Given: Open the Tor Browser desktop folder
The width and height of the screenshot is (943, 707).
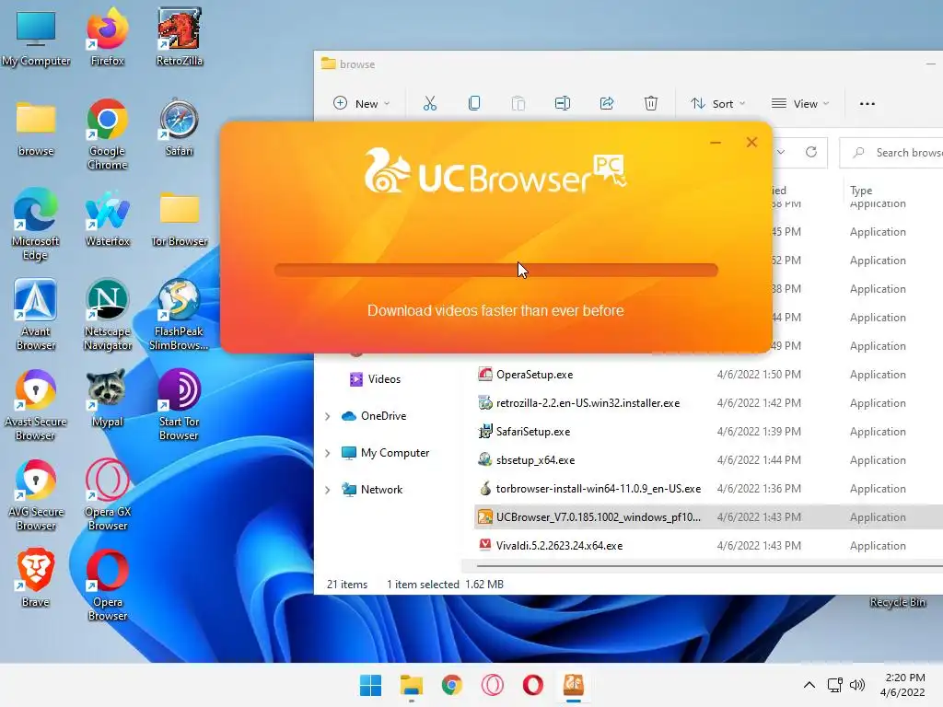Looking at the screenshot, I should click(180, 218).
